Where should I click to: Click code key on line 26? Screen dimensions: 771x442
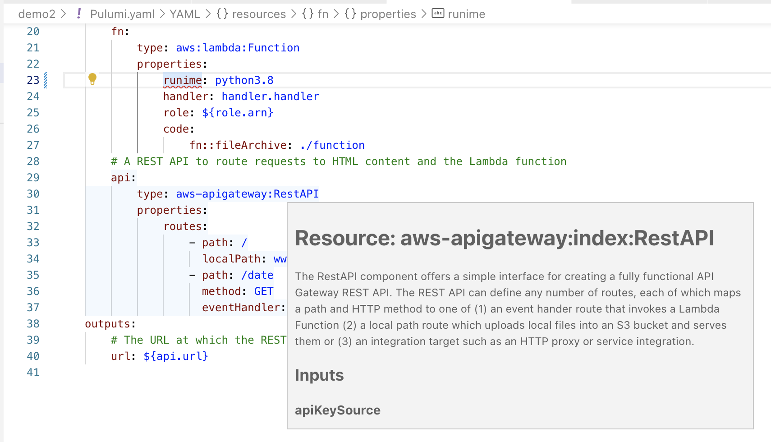176,129
